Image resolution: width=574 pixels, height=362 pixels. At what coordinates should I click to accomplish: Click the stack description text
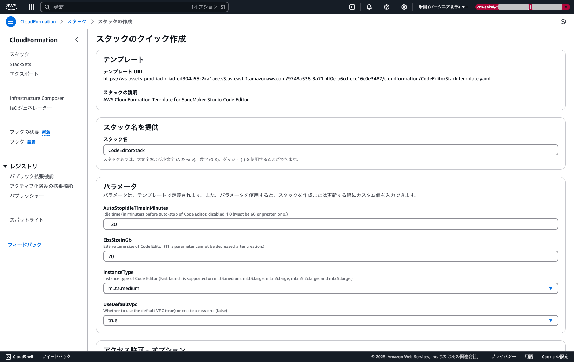coord(176,100)
